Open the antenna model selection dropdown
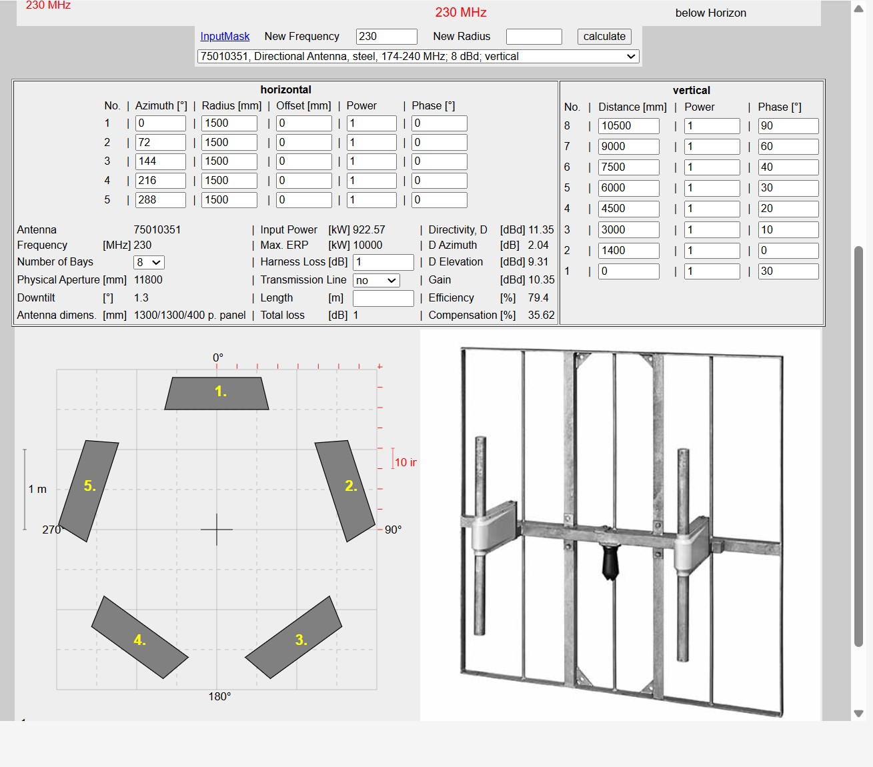Image resolution: width=873 pixels, height=767 pixels. pyautogui.click(x=418, y=57)
